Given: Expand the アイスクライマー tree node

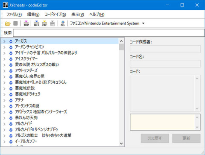Looking at the screenshot, I should pos(4,59).
